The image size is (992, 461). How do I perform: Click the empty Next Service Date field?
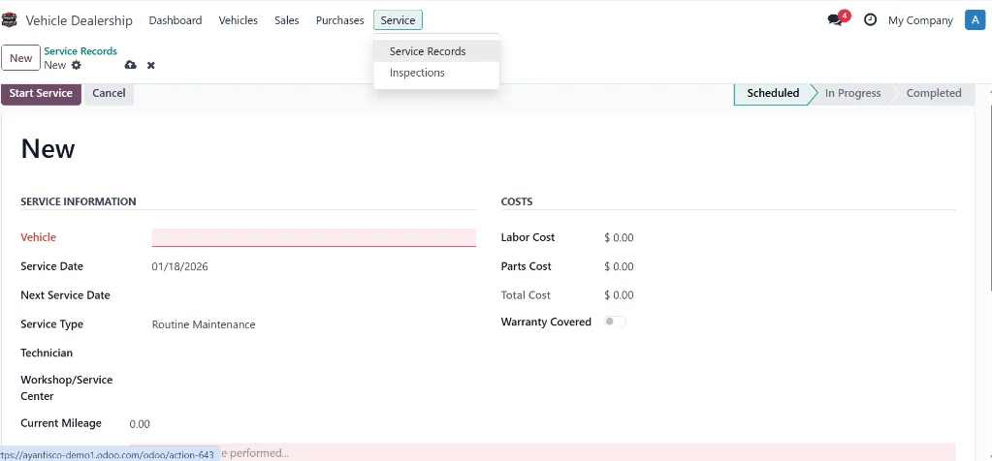(314, 295)
